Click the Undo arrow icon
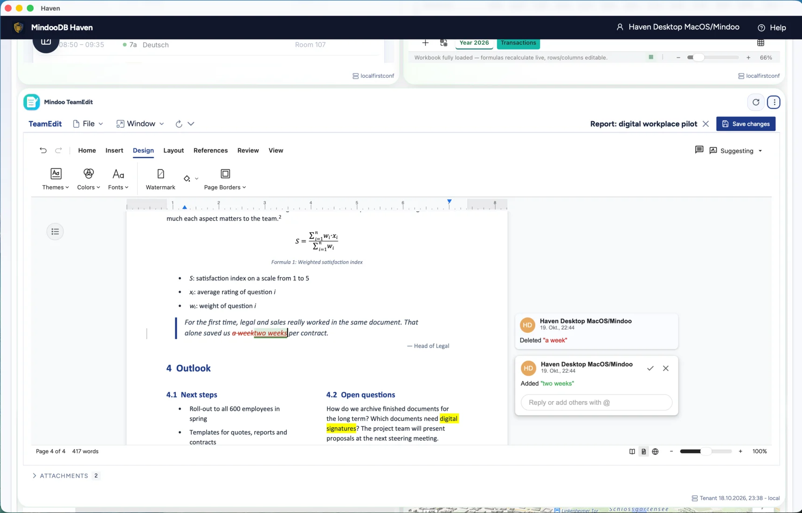 coord(43,150)
